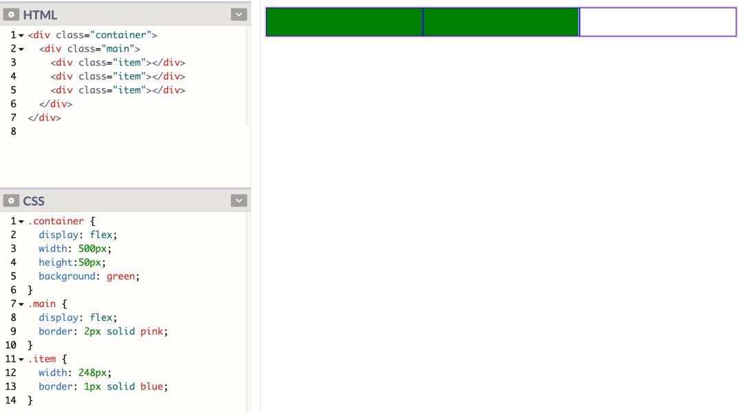This screenshot has height=413, width=744.
Task: Click the white third box in preview
Action: tap(658, 22)
